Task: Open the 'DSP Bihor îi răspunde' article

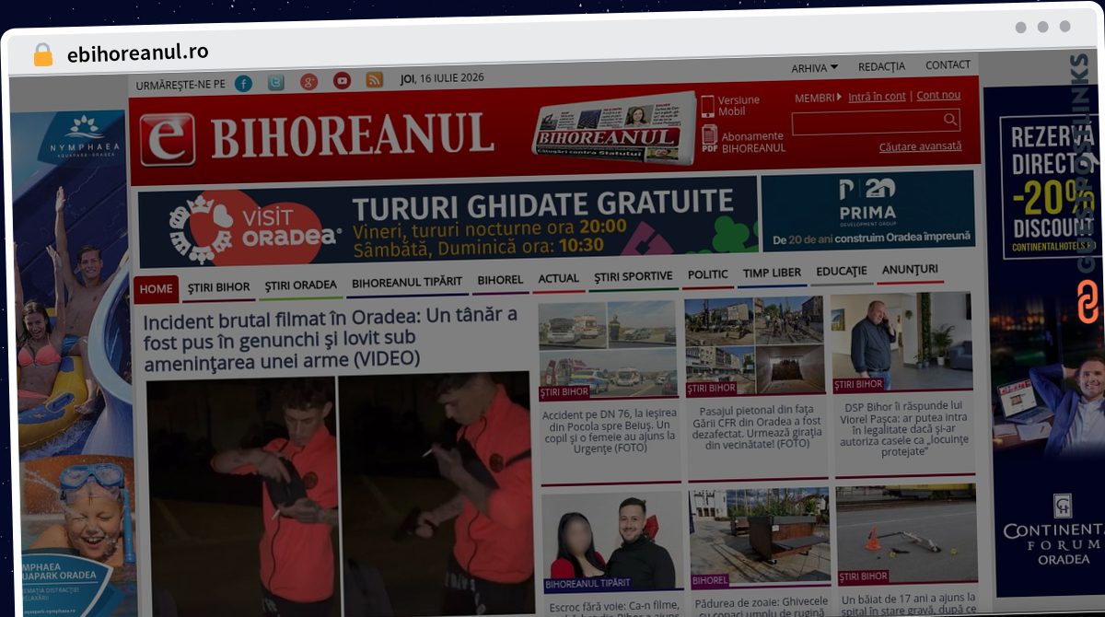Action: click(x=903, y=428)
